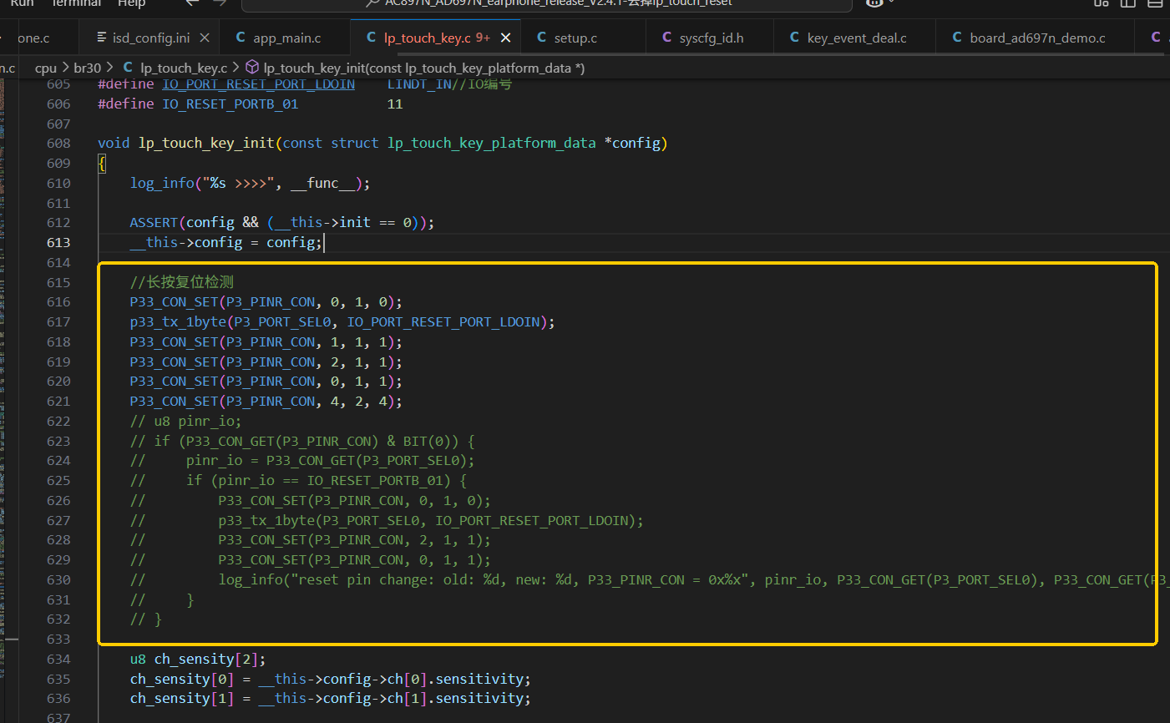1170x723 pixels.
Task: Click the IO_RESET_PORTB_01 define on line 606
Action: click(230, 104)
